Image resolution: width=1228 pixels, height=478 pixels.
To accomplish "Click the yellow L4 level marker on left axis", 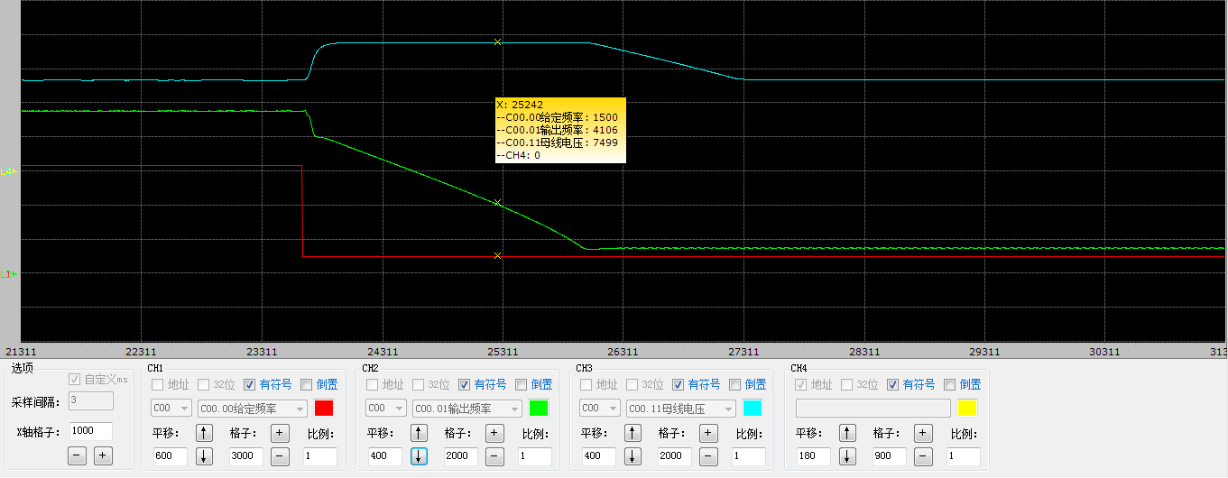I will coord(9,170).
